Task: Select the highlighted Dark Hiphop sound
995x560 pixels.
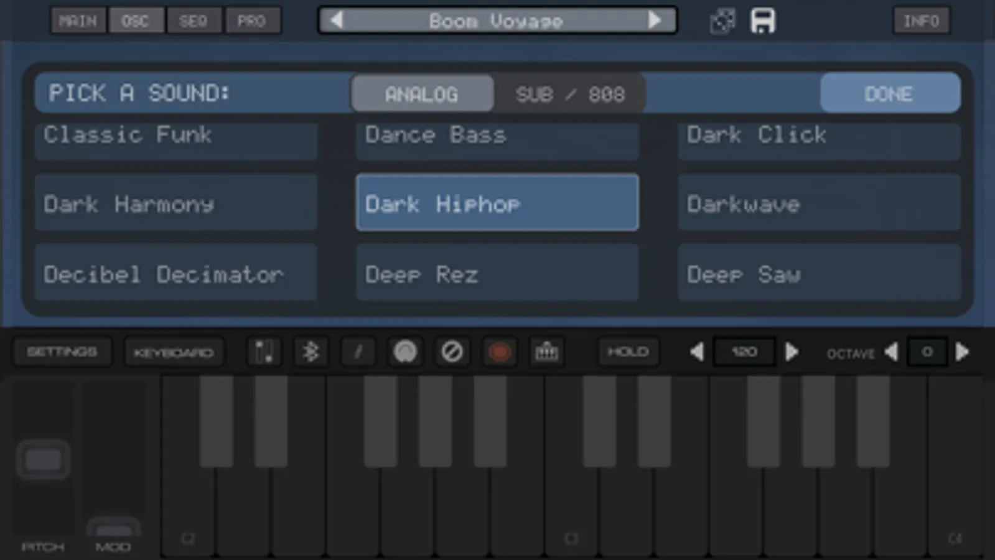Action: coord(497,203)
